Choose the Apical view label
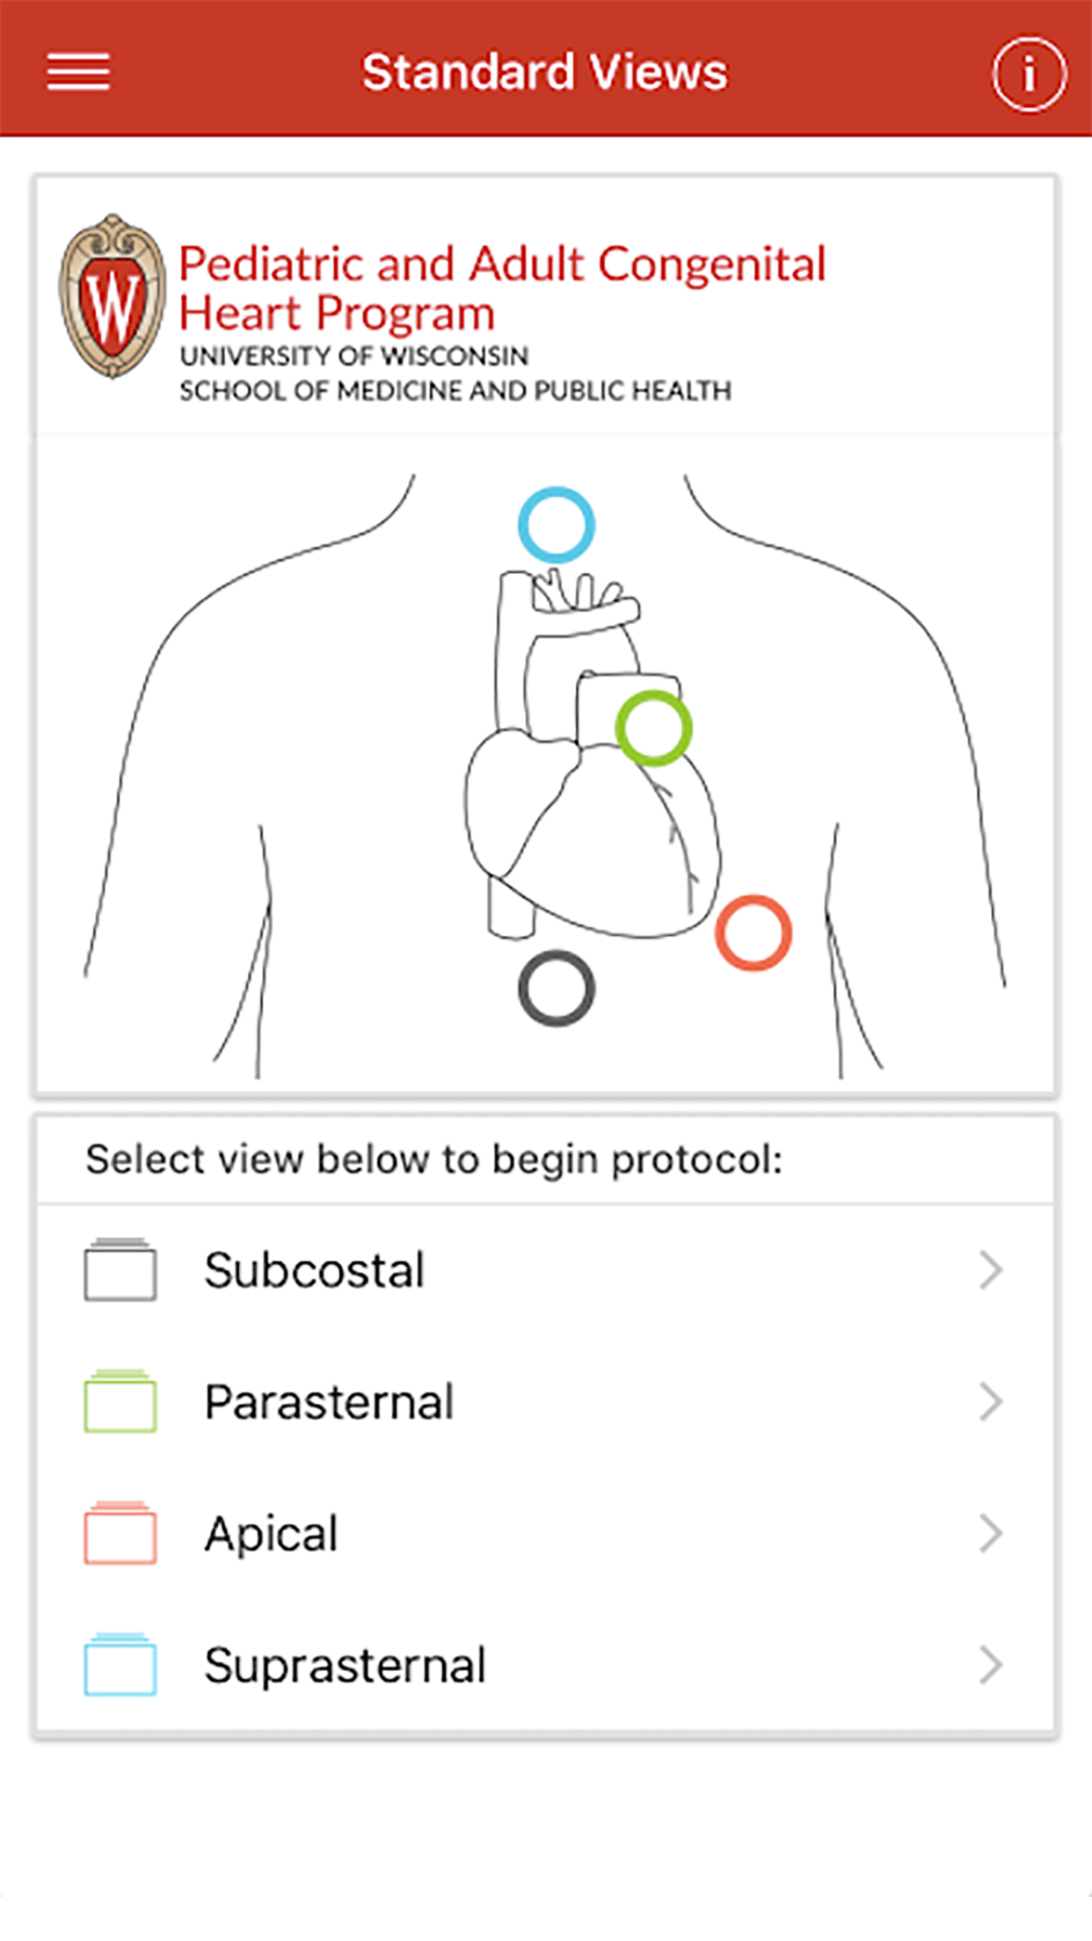Viewport: 1092px width, 1941px height. [x=271, y=1534]
